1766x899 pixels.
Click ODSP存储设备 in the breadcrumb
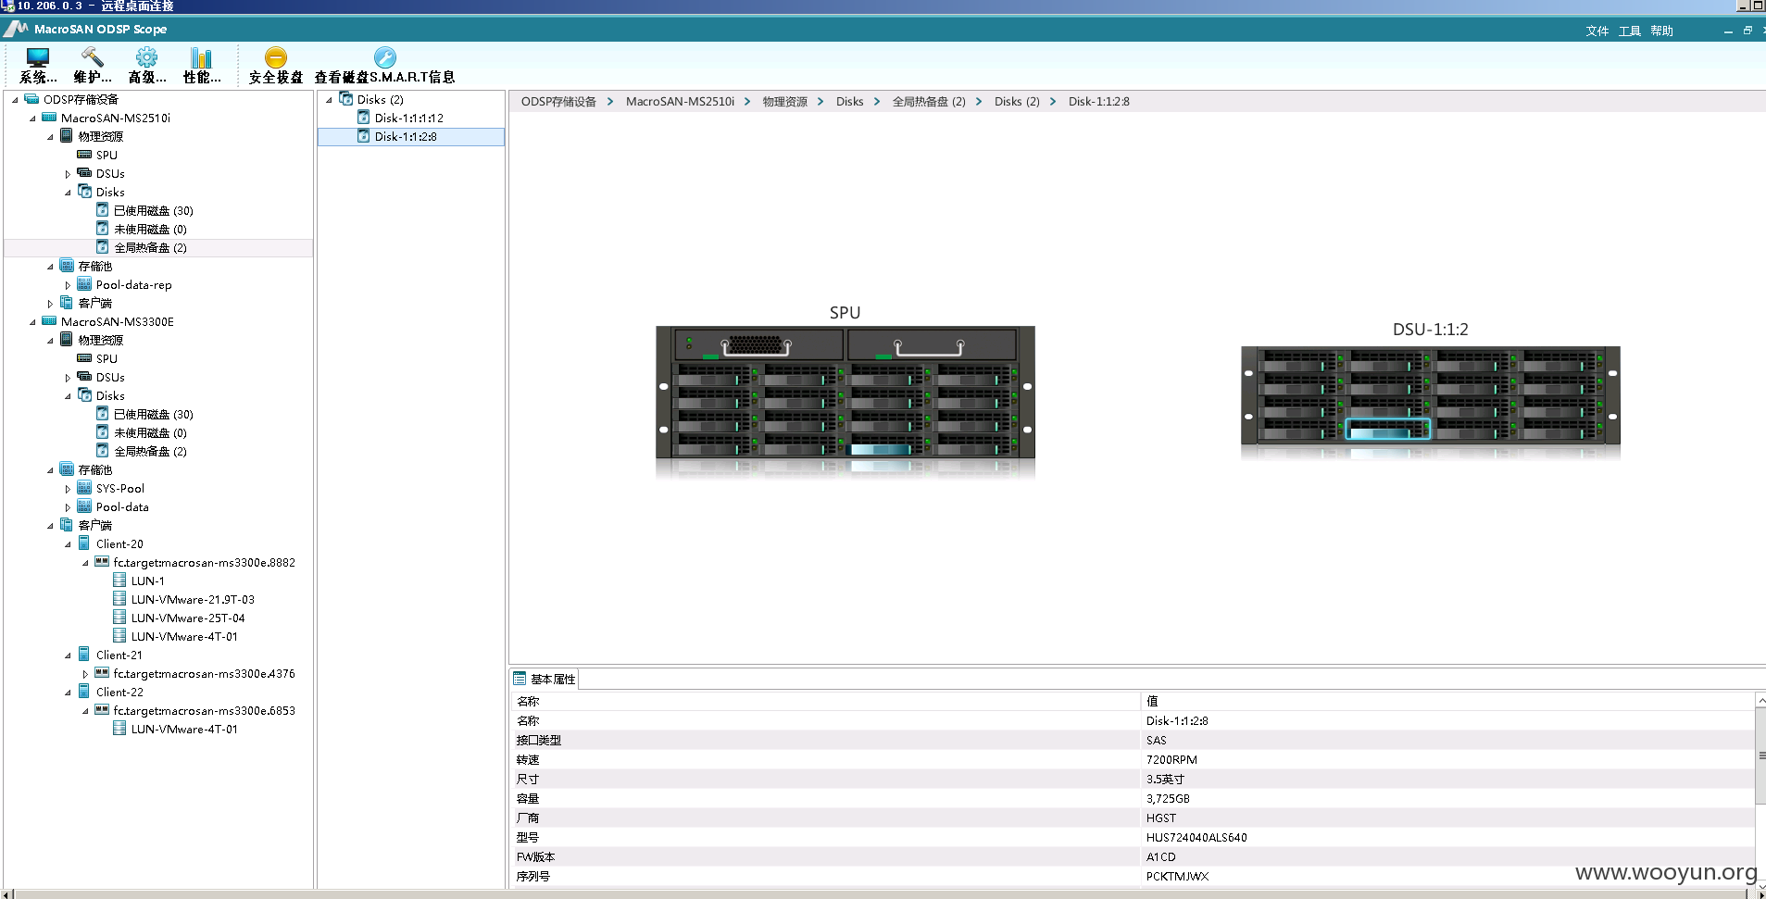(x=558, y=102)
